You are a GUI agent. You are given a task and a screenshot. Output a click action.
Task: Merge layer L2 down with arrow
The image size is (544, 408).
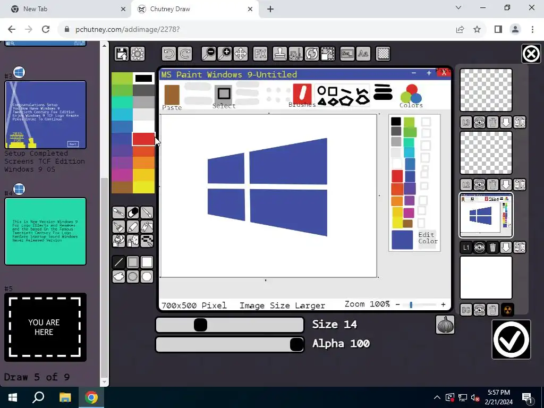click(506, 185)
